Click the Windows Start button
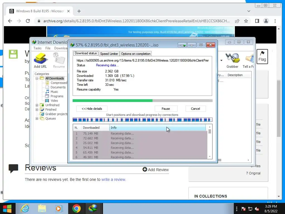Screen dimensions: 285x214 [7, 208]
